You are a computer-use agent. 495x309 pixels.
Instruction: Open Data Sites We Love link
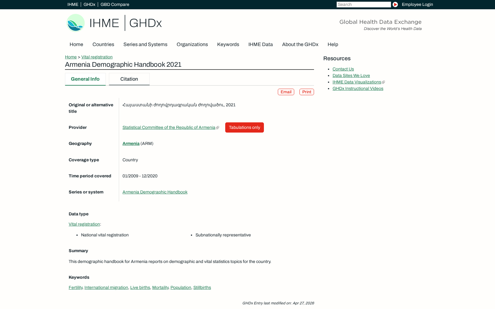tap(351, 75)
